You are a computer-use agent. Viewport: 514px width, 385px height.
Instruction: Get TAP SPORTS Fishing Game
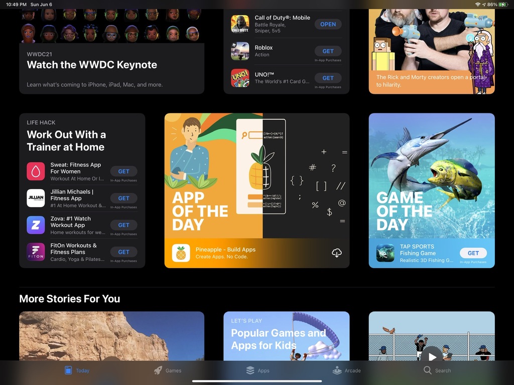pyautogui.click(x=473, y=253)
